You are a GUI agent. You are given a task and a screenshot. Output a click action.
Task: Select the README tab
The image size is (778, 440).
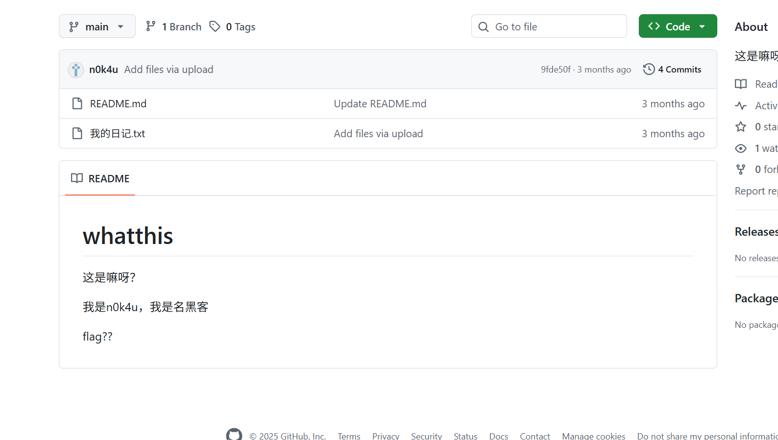pyautogui.click(x=100, y=179)
